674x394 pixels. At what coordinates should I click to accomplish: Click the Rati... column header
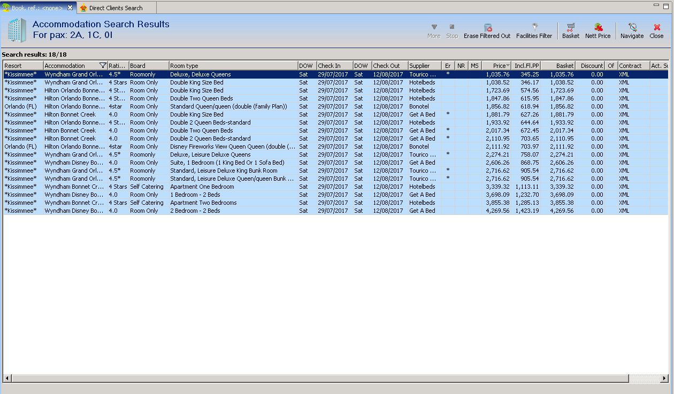coord(118,66)
